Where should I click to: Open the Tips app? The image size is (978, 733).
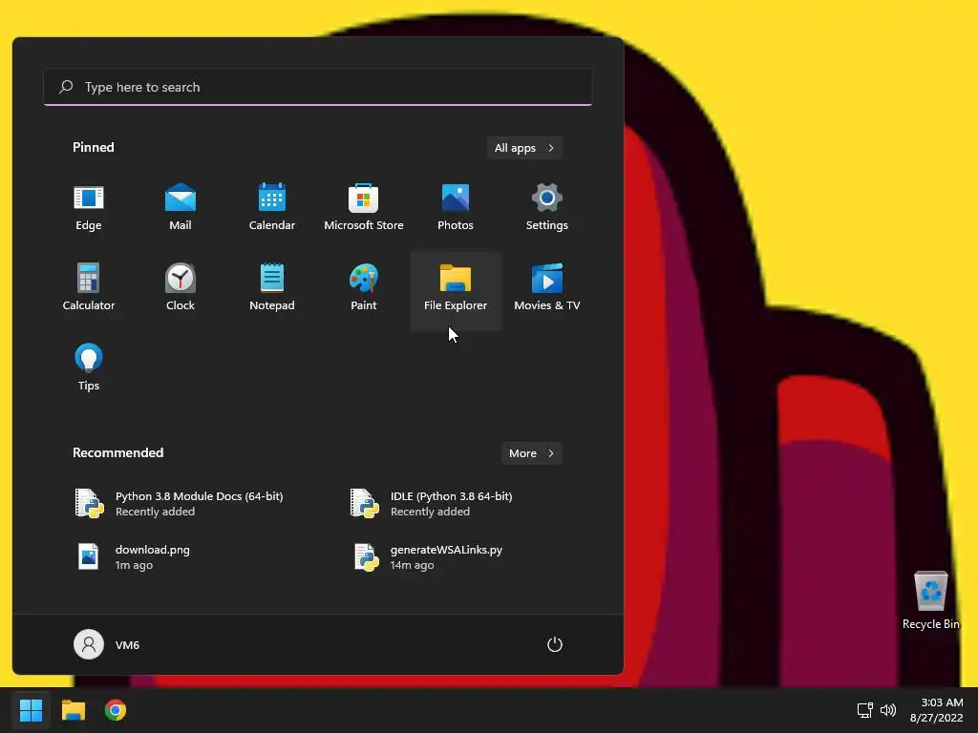[x=89, y=368]
